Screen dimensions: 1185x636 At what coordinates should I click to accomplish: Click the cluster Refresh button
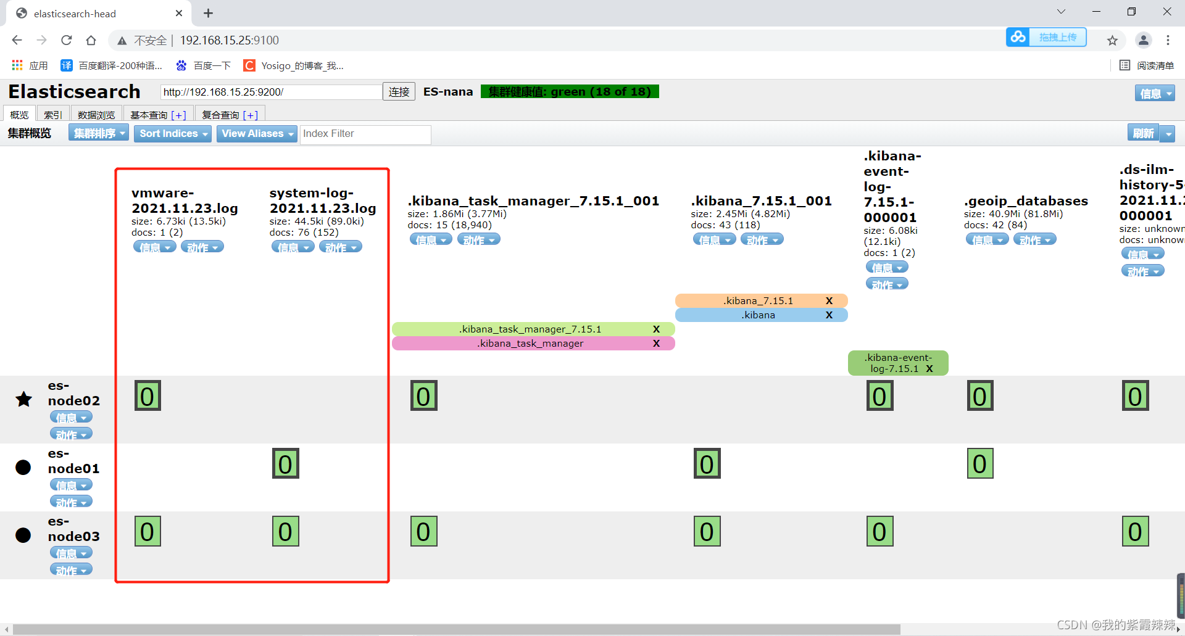tap(1143, 133)
